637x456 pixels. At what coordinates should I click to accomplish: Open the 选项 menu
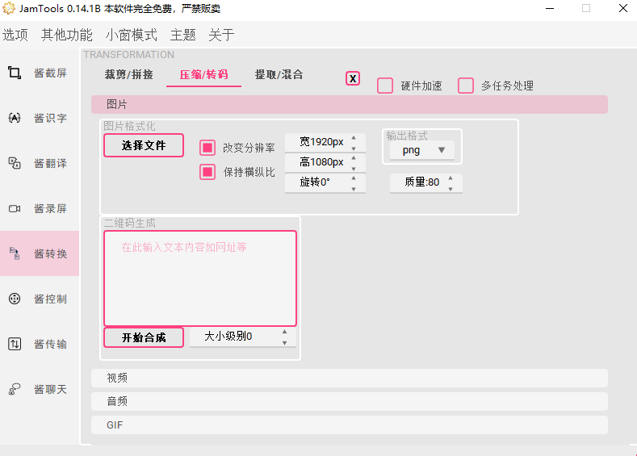click(15, 35)
